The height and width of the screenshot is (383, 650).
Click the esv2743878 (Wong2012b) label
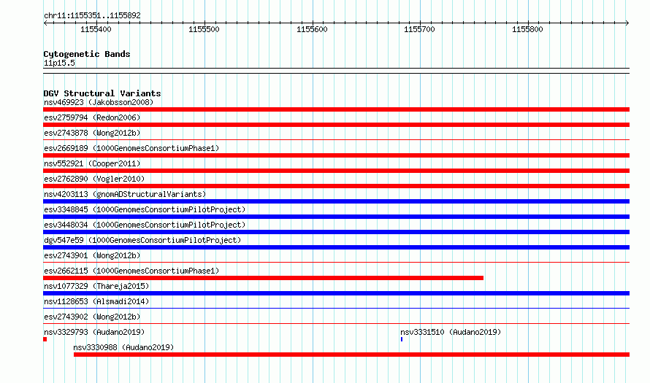coord(92,133)
